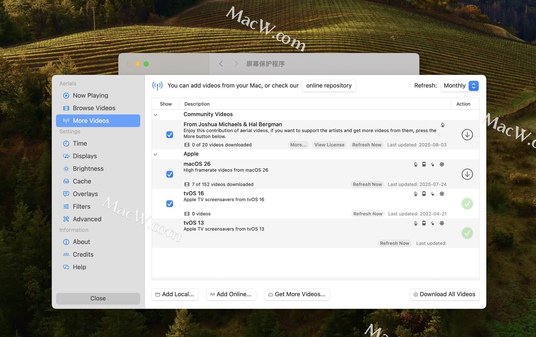This screenshot has height=337, width=536.
Task: Click Refresh Now for tvOS 16
Action: pos(368,214)
